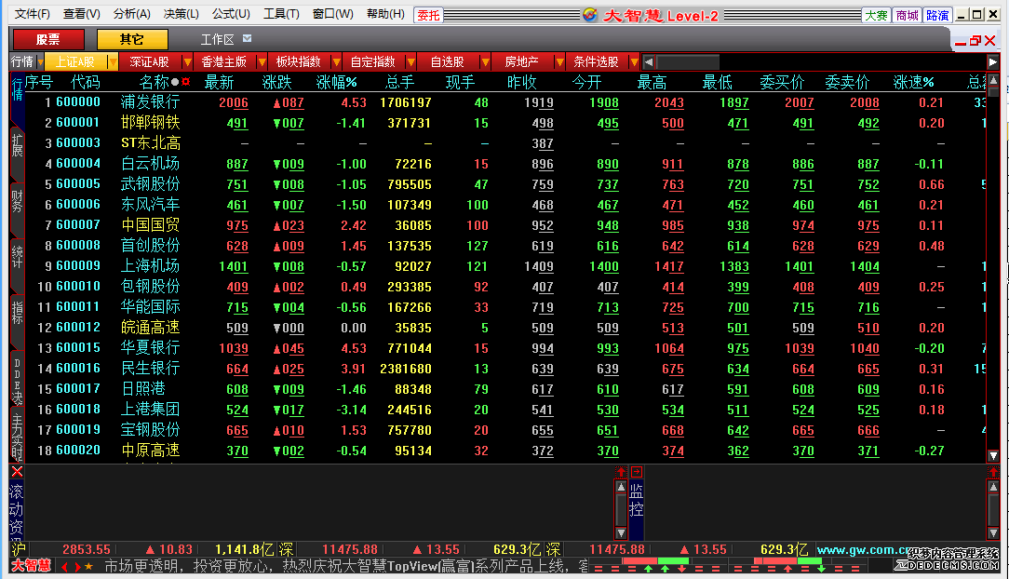
Task: Click the 商城 button in title bar
Action: tap(908, 15)
